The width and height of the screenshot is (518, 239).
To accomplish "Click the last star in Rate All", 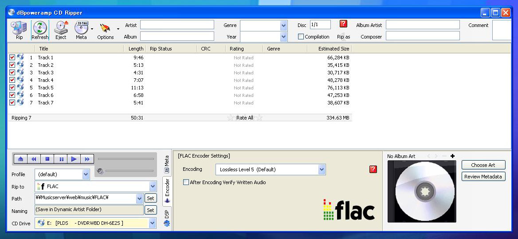I will point(259,117).
